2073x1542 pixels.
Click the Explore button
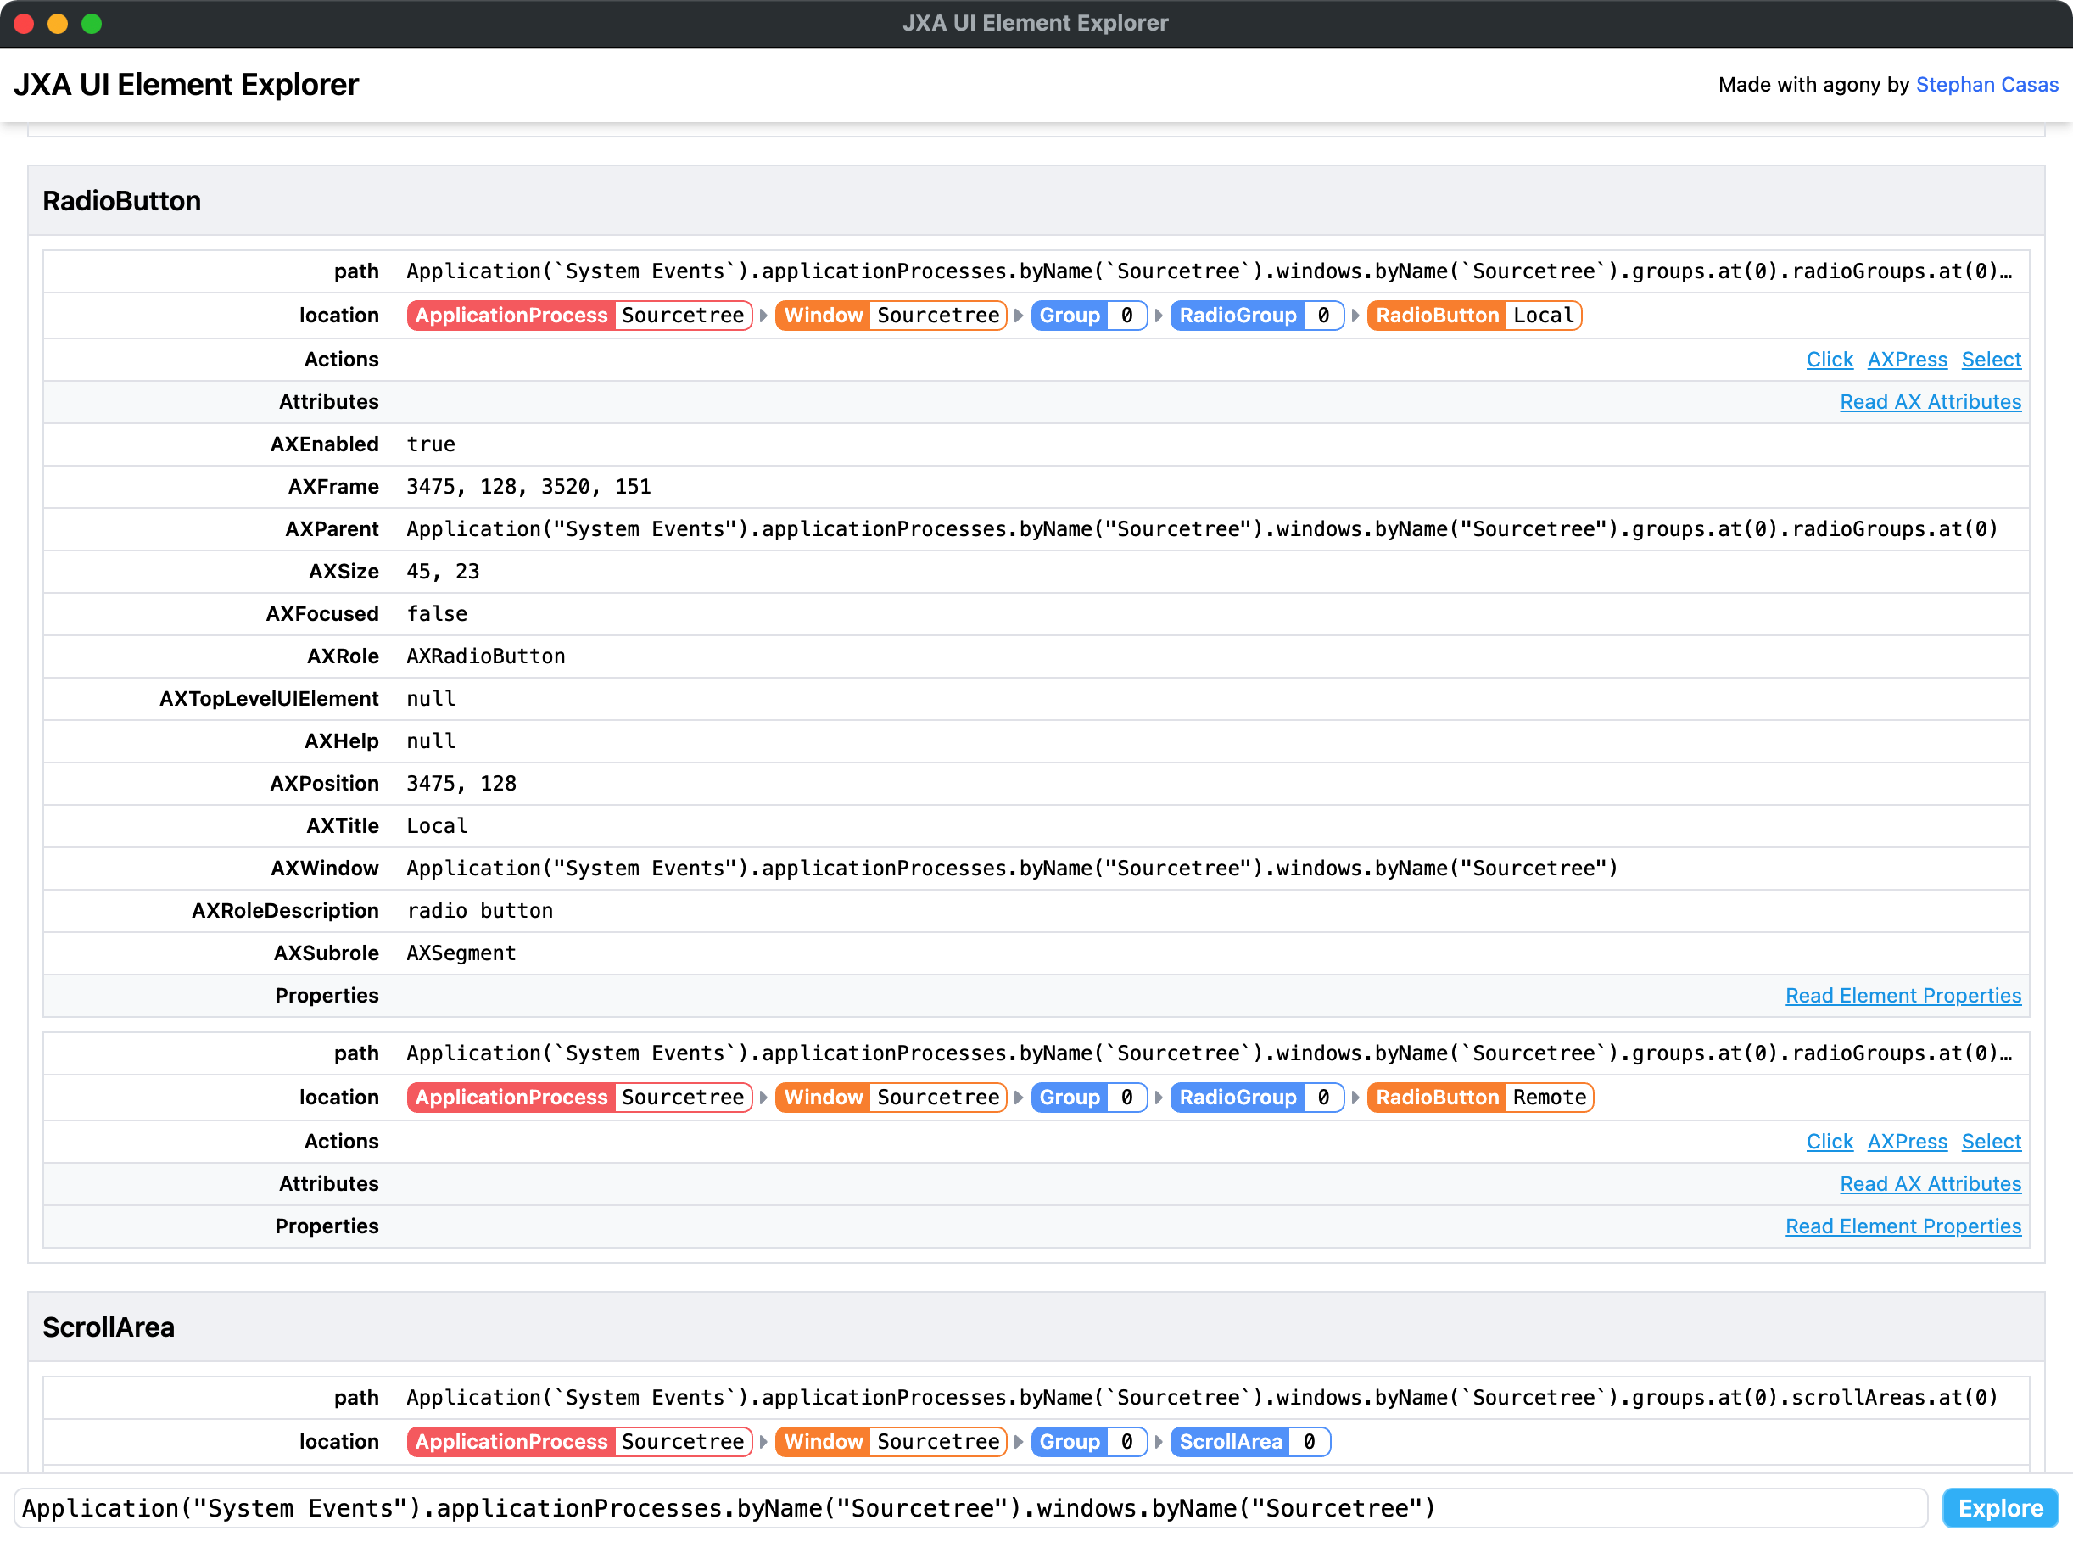pos(1999,1507)
